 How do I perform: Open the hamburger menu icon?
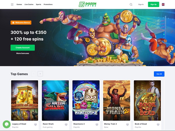[x=12, y=4]
